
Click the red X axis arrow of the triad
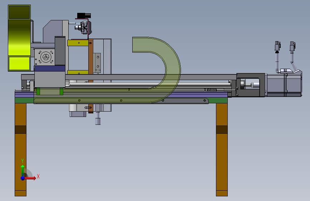point(31,178)
